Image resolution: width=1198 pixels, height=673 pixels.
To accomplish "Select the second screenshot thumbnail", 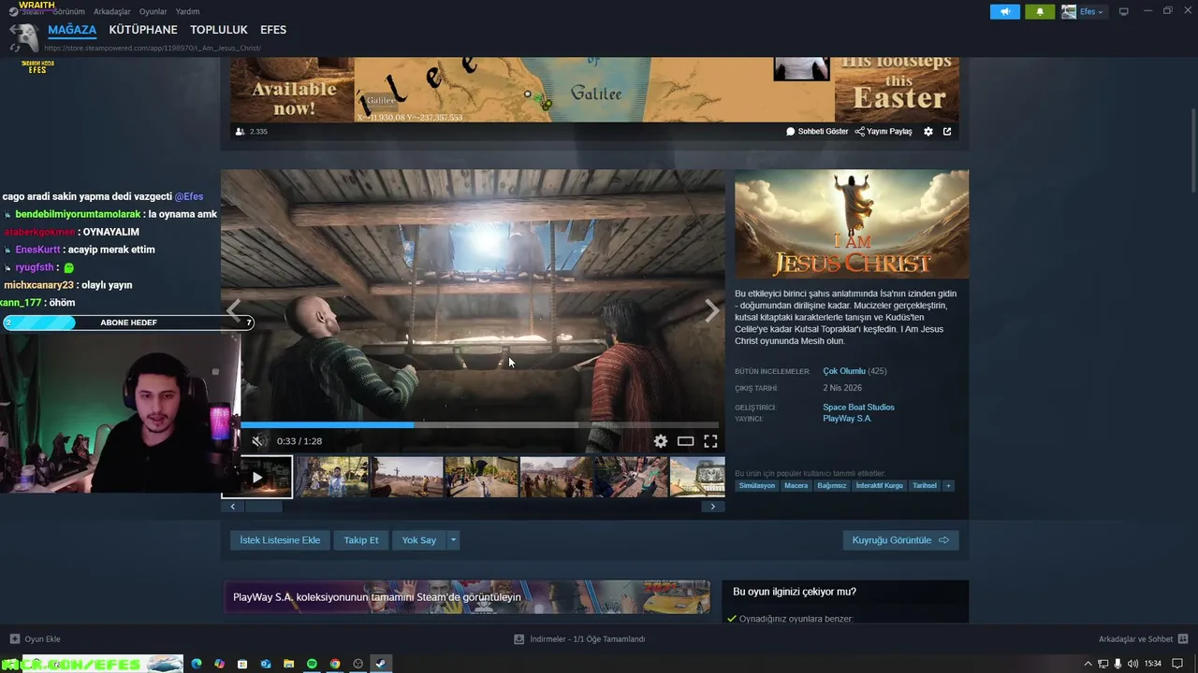I will pos(332,478).
